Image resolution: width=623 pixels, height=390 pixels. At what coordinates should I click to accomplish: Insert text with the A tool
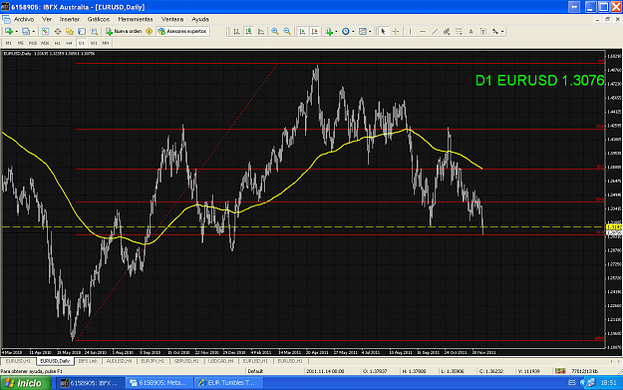(x=470, y=31)
